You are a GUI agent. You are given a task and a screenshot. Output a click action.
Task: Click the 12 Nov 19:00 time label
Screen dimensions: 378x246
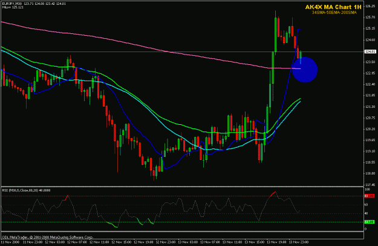click(143, 242)
